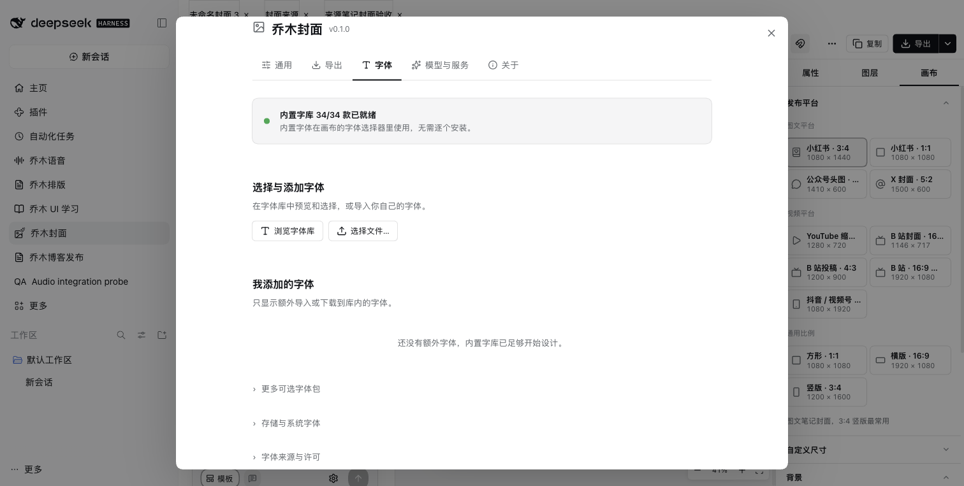Select the 横版 · 16:9 preset
The height and width of the screenshot is (486, 964).
click(910, 361)
